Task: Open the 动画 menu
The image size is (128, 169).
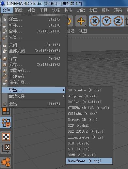Action: (x=93, y=10)
